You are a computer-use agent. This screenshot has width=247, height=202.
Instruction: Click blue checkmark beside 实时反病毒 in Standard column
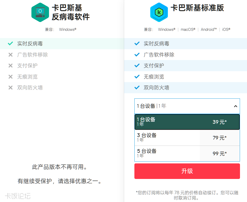[137, 44]
